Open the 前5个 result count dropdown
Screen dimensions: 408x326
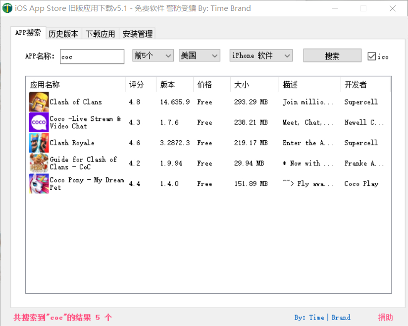(x=153, y=56)
